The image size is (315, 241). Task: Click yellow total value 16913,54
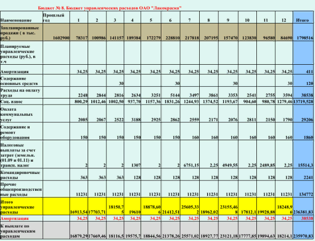coord(79,212)
